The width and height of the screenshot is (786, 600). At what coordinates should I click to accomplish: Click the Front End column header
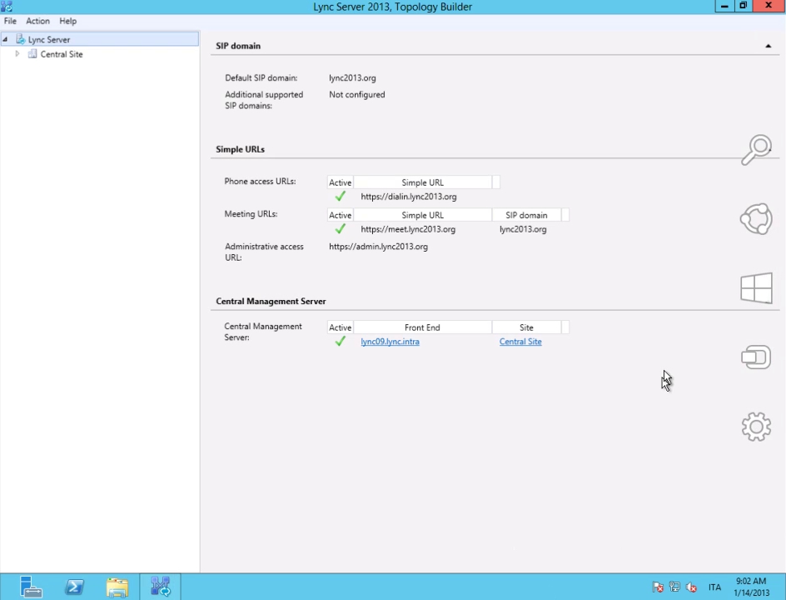pos(423,327)
